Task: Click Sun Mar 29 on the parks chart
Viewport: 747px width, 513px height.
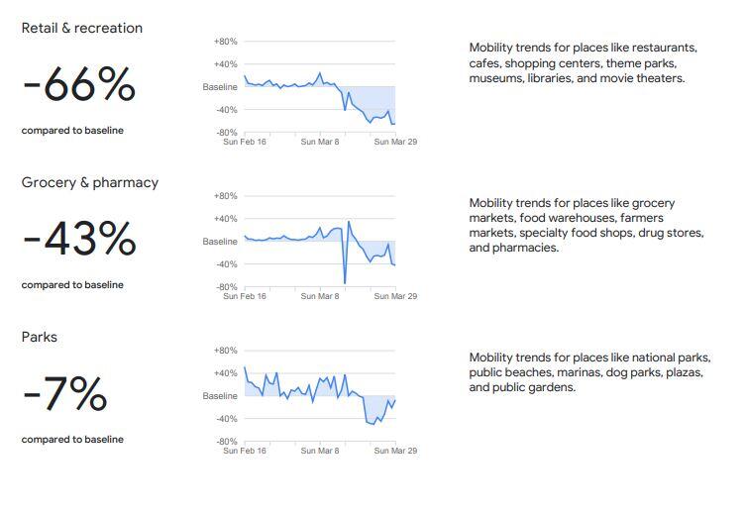Action: (x=395, y=451)
